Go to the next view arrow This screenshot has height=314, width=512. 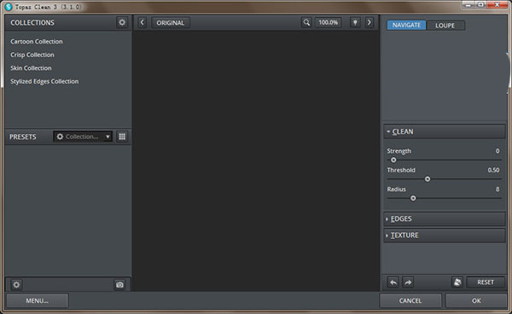369,22
